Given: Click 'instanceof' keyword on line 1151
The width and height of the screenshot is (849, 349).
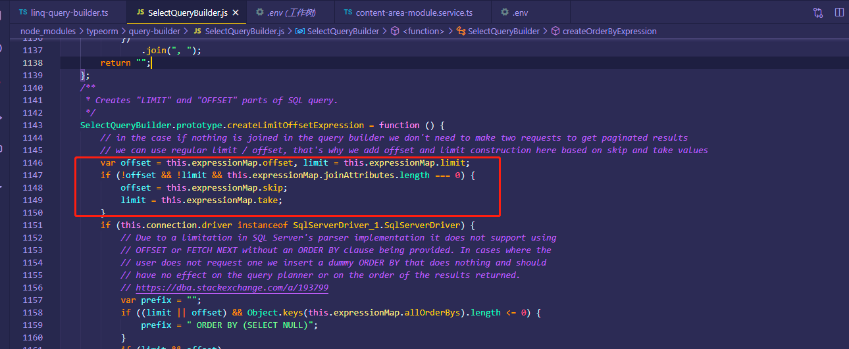Looking at the screenshot, I should tap(263, 225).
